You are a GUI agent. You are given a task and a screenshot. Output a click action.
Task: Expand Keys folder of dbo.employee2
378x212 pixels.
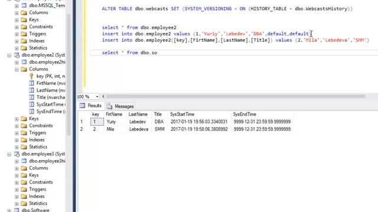point(17,119)
